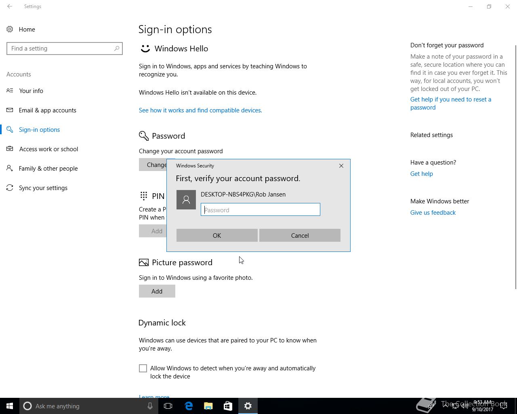The height and width of the screenshot is (414, 517).
Task: Click the volume speaker tray icon
Action: [465, 406]
